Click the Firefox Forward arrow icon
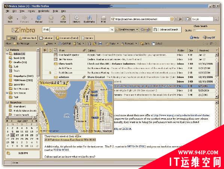 [x=24, y=18]
